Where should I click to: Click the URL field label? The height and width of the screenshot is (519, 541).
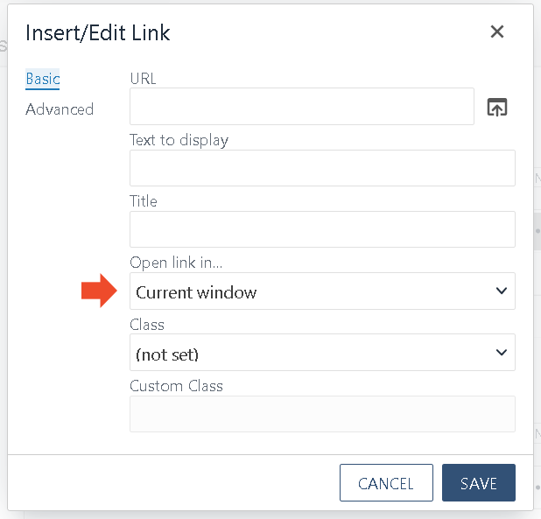click(143, 79)
